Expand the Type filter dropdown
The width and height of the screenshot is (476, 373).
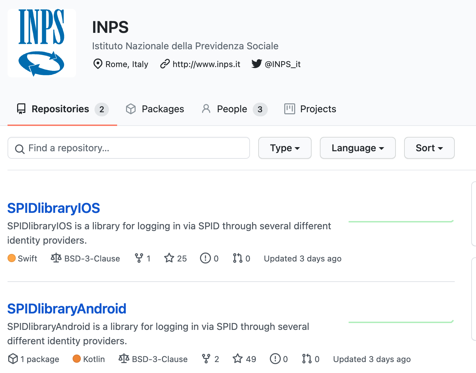point(285,148)
